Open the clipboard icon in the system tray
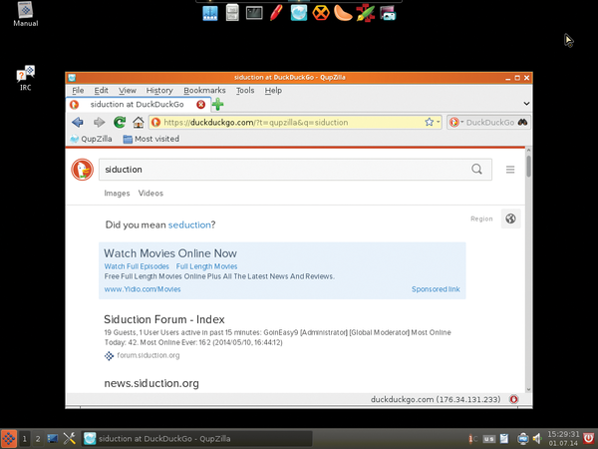 (x=504, y=438)
